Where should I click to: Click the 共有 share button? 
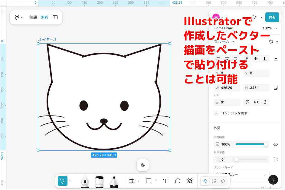coord(272,17)
